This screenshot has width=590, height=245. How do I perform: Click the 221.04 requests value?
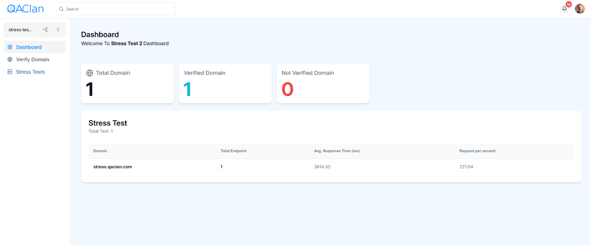pyautogui.click(x=466, y=167)
